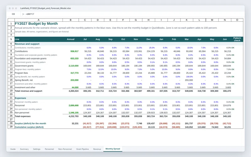Screen dimensions: 251x157
Task: Select Government grants annual value 2,110,000
Action: 74,66
